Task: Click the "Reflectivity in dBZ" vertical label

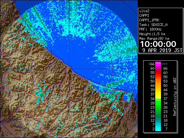Action: coord(175,97)
